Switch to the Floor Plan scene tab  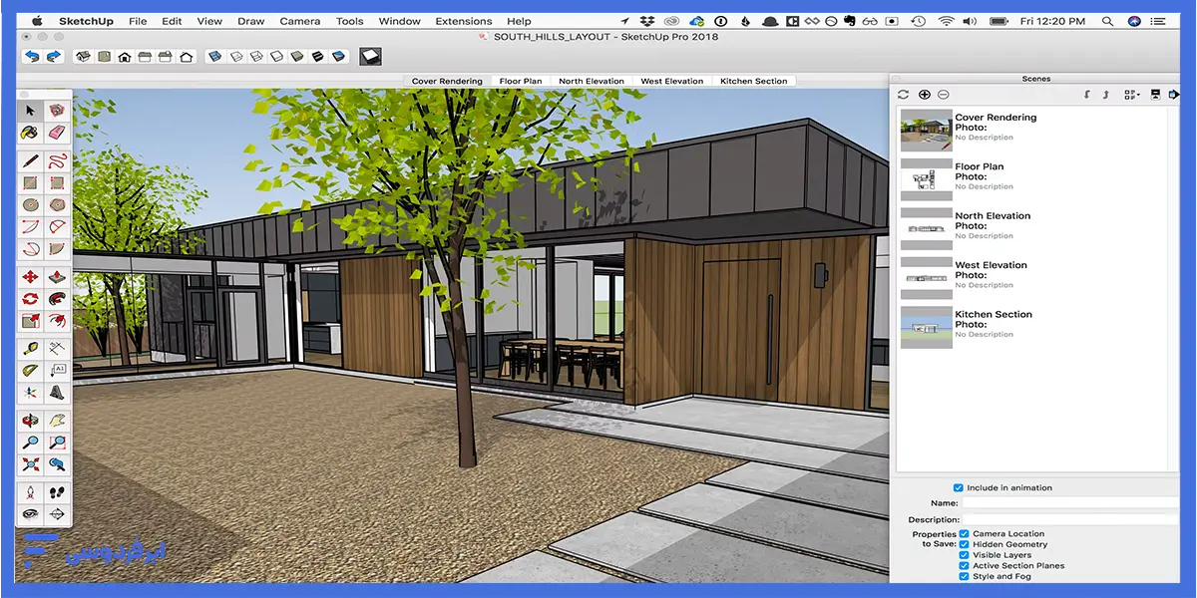(x=520, y=81)
